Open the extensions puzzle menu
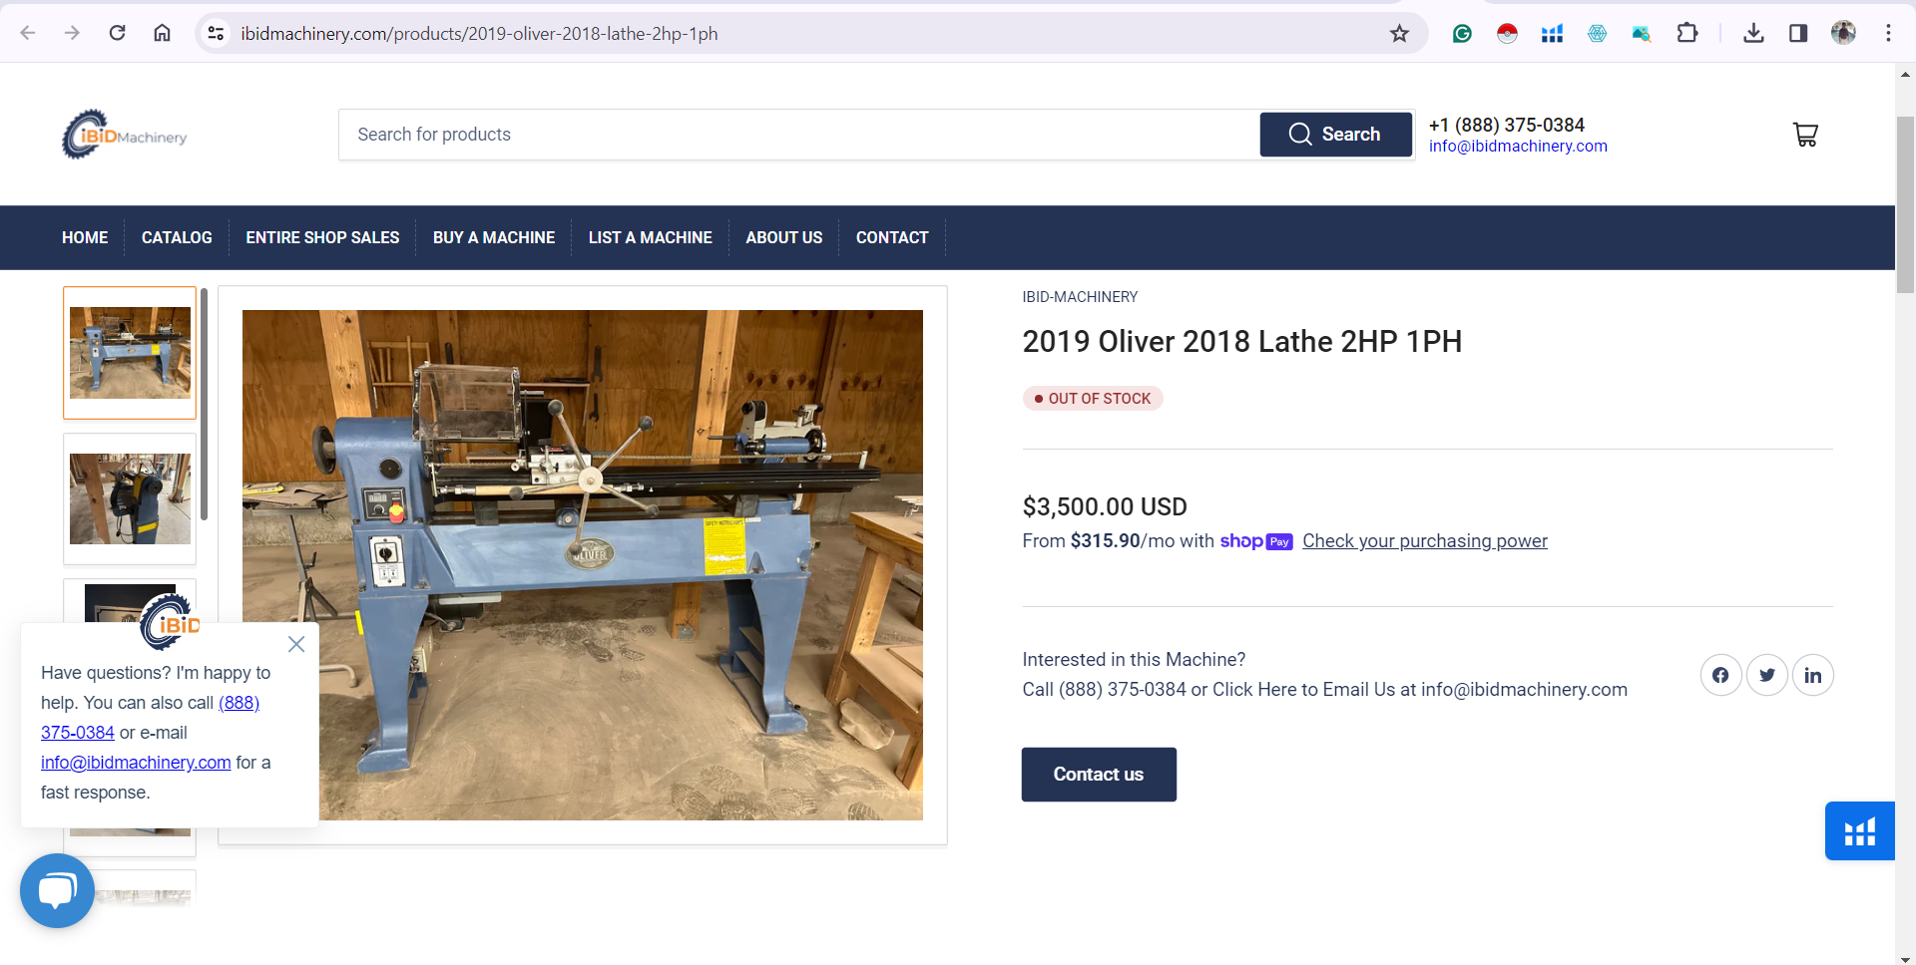The width and height of the screenshot is (1916, 965). 1686,34
